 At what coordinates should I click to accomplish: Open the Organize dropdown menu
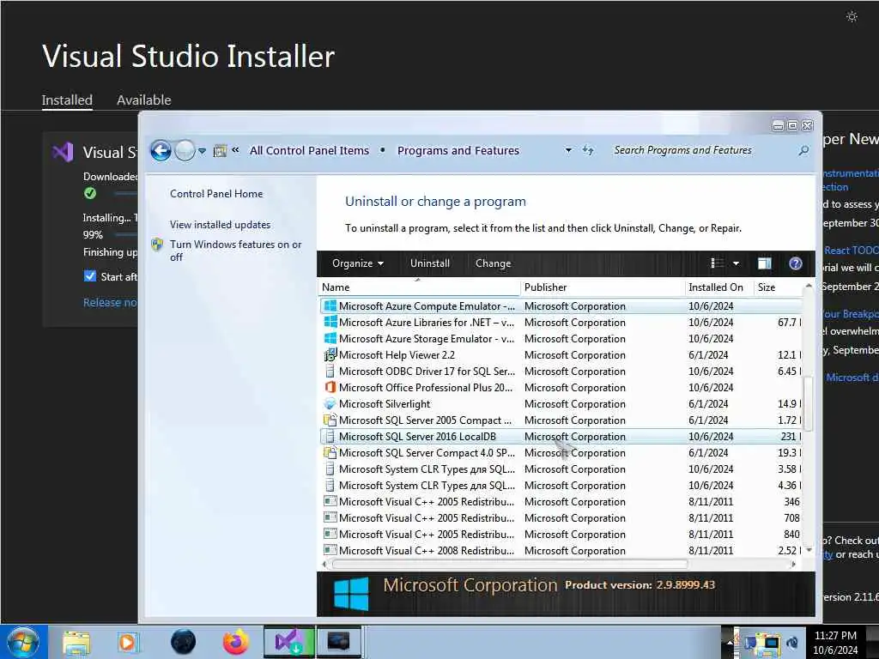pos(358,263)
